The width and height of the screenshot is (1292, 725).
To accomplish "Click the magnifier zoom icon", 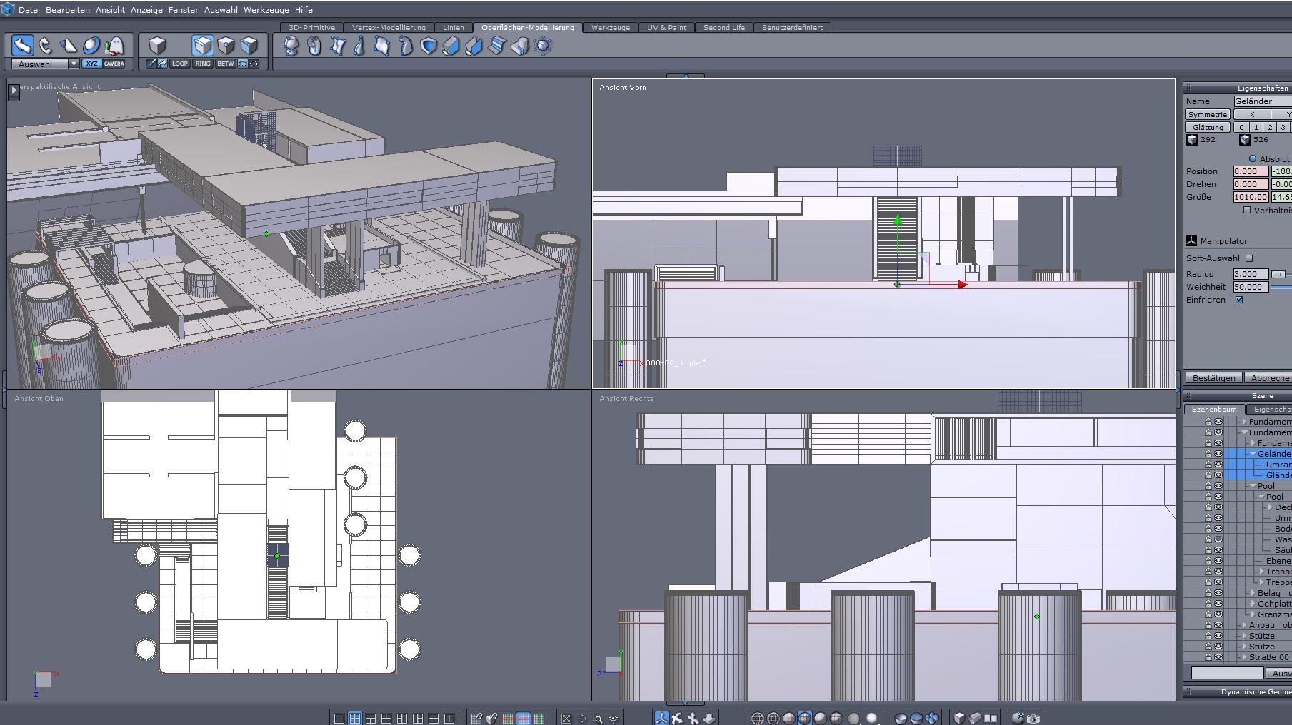I will [x=598, y=718].
